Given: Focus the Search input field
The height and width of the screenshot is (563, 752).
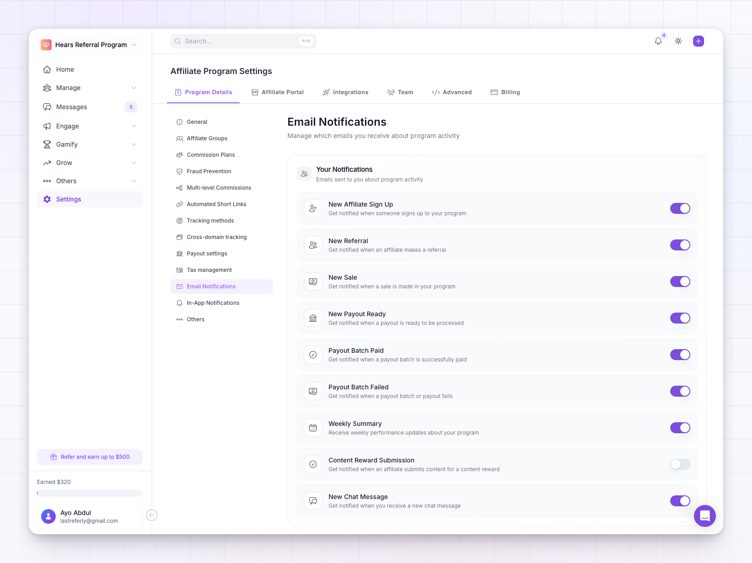Looking at the screenshot, I should [x=244, y=41].
